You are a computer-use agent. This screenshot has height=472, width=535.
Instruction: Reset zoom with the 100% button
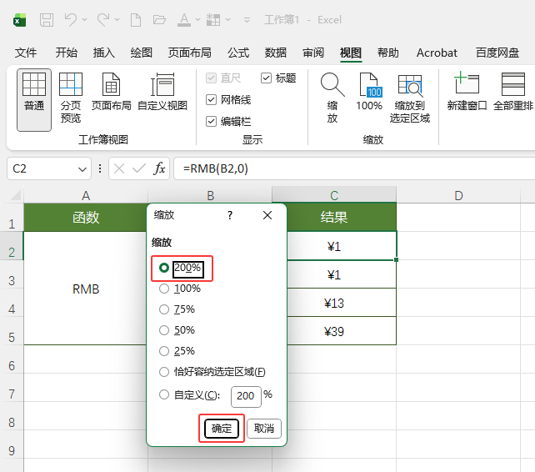[x=369, y=93]
